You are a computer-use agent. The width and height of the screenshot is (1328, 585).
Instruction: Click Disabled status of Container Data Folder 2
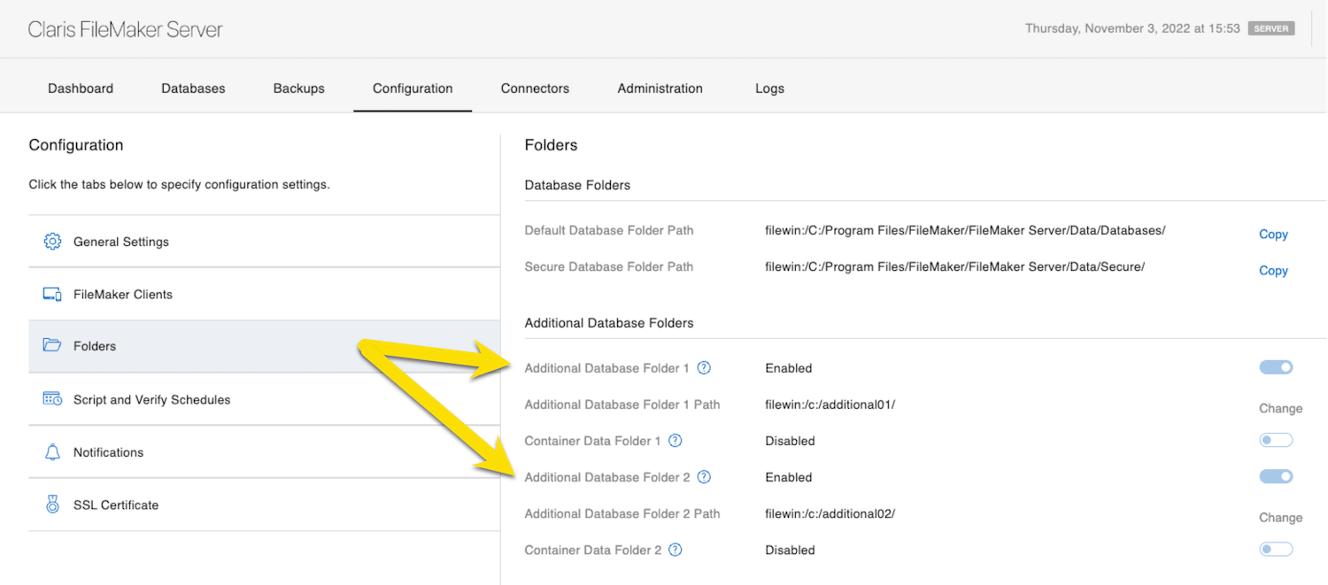(x=790, y=550)
